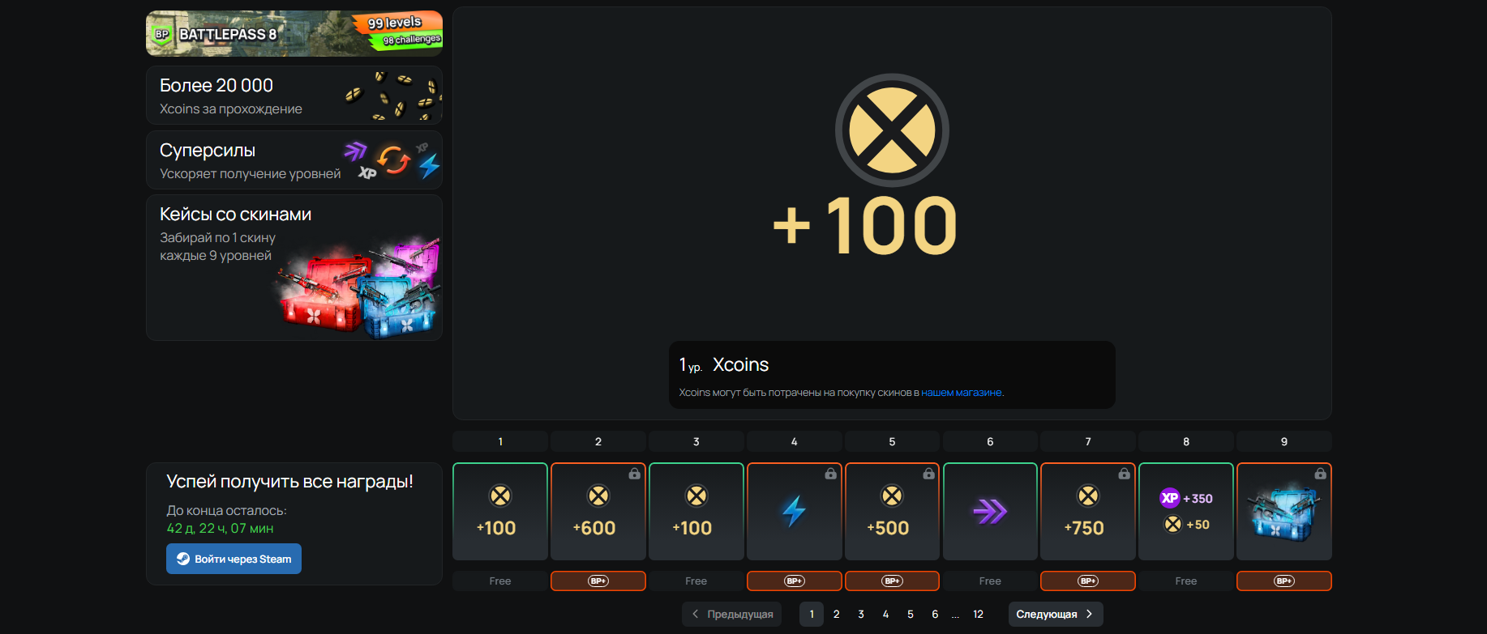Screen dimensions: 1487x634
Task: Jump to page 12 of levels
Action: point(978,614)
